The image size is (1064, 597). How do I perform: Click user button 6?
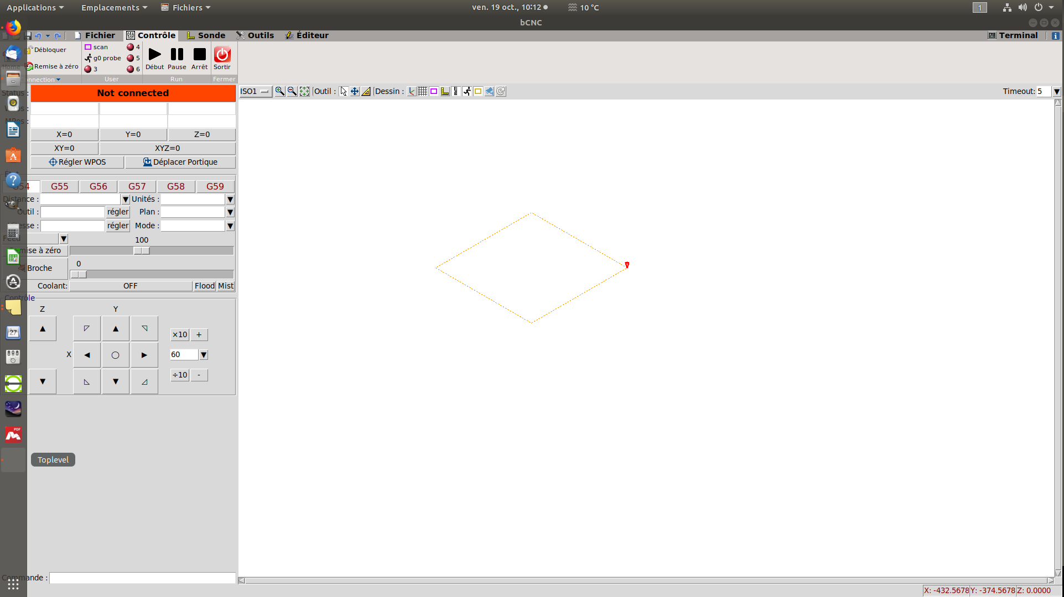tap(133, 69)
